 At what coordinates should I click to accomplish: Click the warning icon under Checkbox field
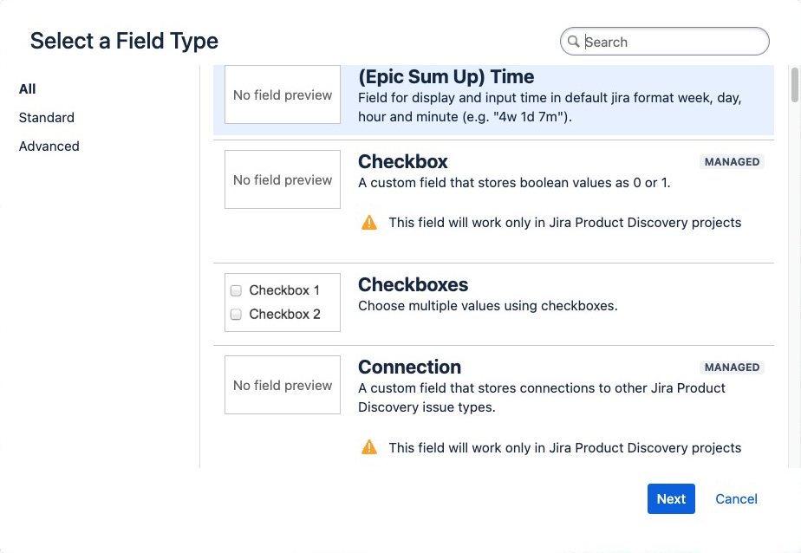tap(369, 223)
